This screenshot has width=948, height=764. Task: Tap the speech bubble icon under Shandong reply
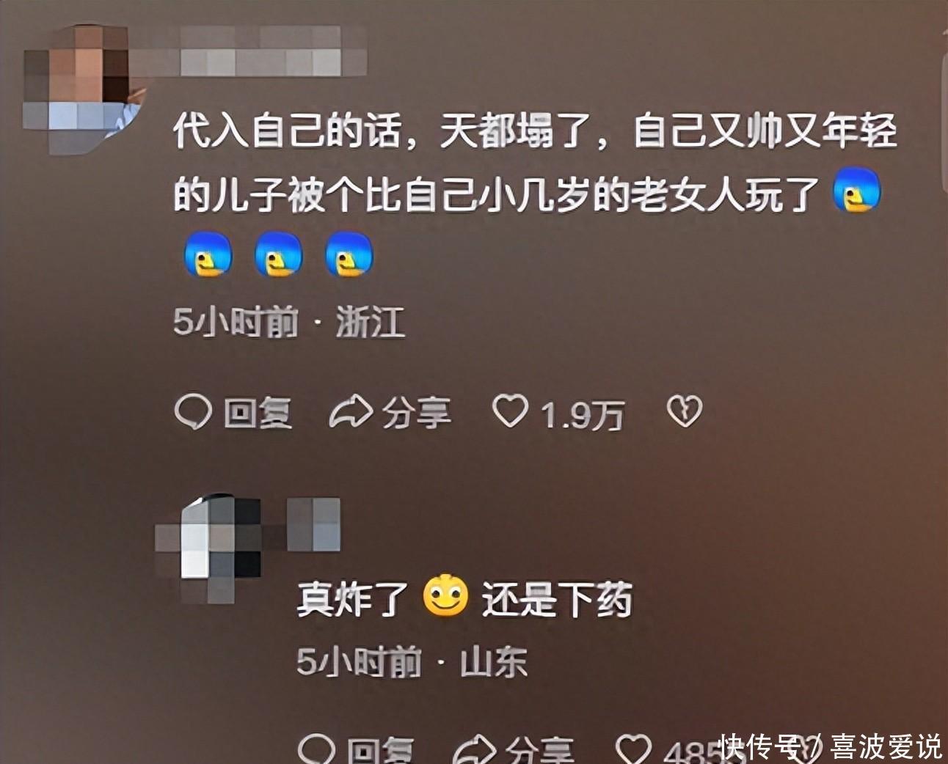pos(318,749)
